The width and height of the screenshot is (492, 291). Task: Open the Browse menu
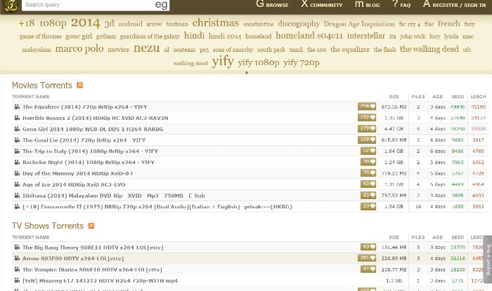coord(272,4)
